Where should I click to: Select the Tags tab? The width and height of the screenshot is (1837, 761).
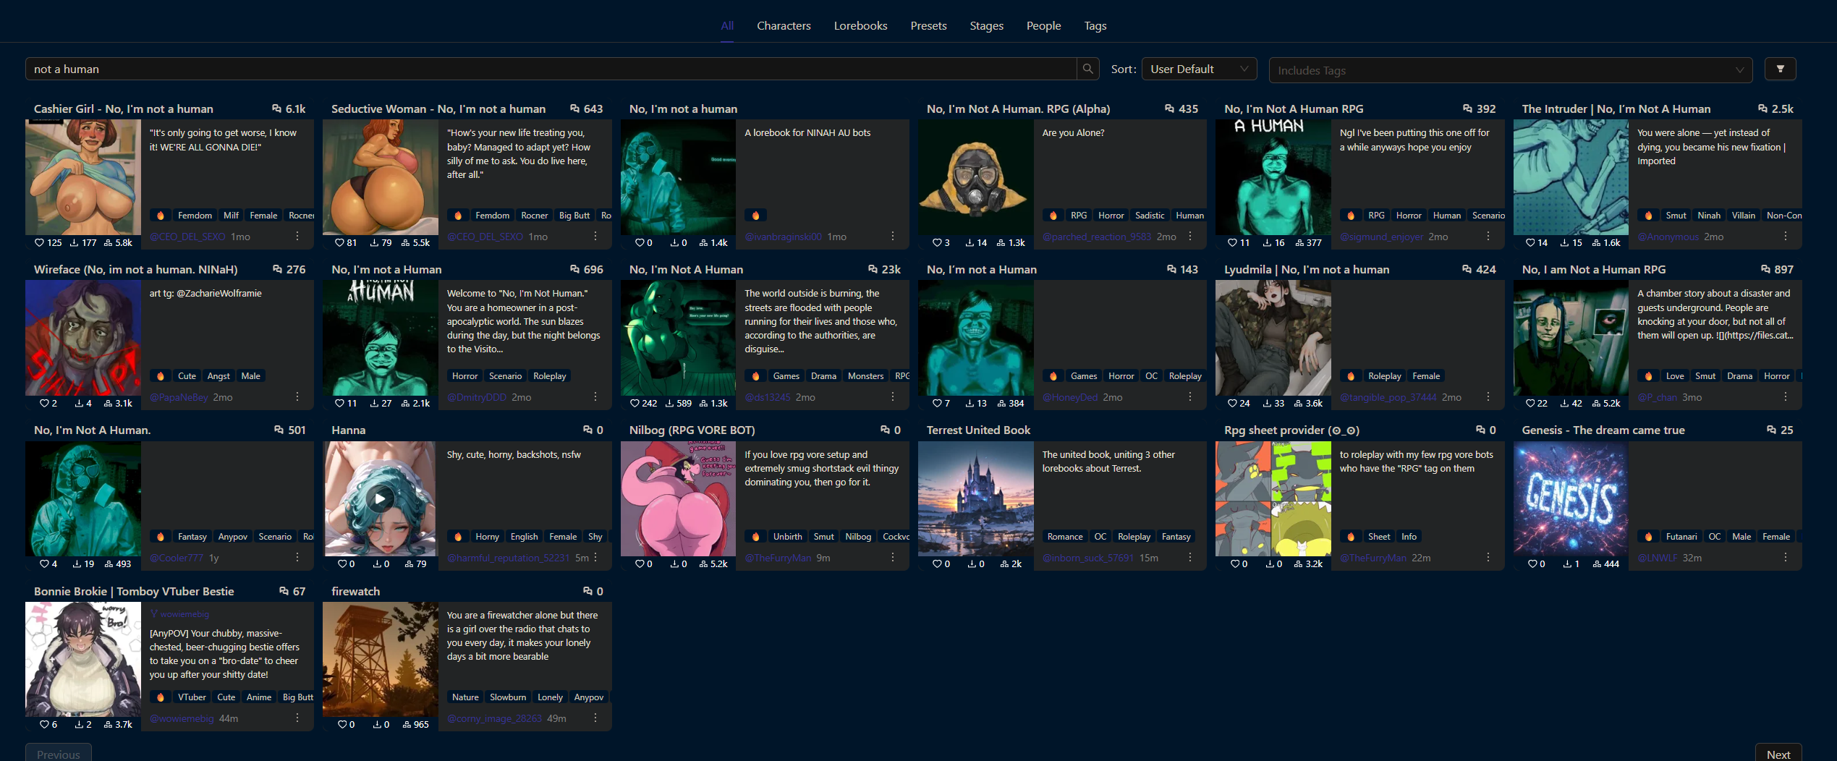(x=1095, y=26)
